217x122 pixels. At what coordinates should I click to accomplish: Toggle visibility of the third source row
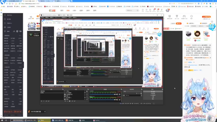[85, 94]
